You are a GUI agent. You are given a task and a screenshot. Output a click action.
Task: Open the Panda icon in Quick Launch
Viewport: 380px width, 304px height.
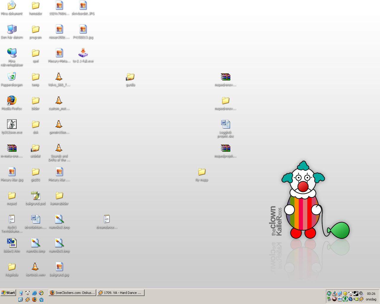click(28, 293)
